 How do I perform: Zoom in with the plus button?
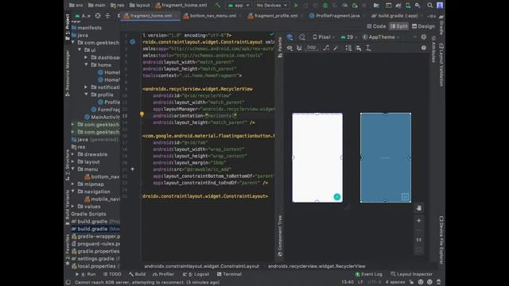419,221
